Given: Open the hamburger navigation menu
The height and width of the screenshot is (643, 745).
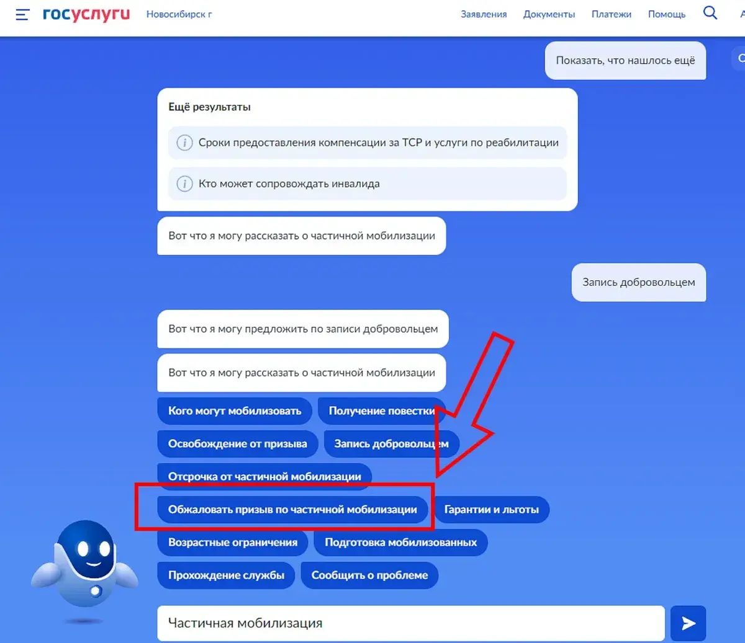Looking at the screenshot, I should click(22, 14).
